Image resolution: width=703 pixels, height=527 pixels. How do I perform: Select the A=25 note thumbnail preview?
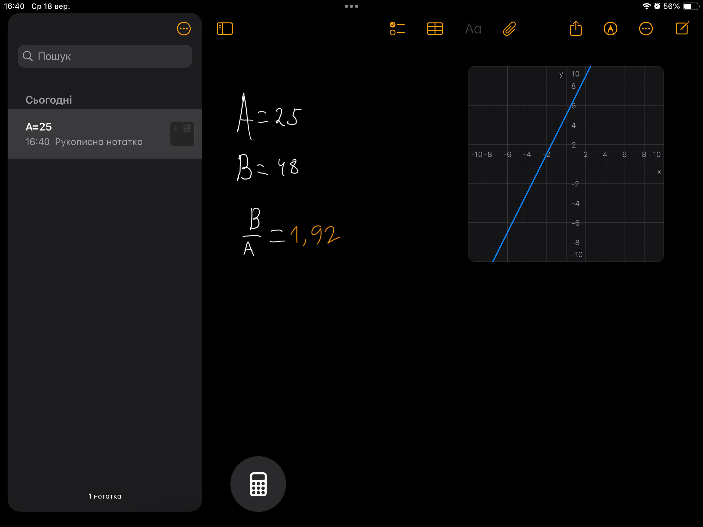(x=182, y=134)
